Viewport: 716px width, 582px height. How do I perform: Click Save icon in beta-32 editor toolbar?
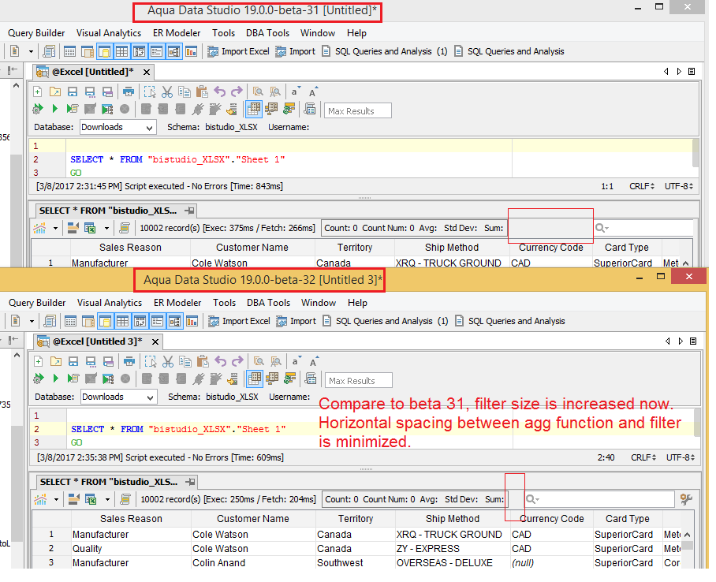point(73,362)
